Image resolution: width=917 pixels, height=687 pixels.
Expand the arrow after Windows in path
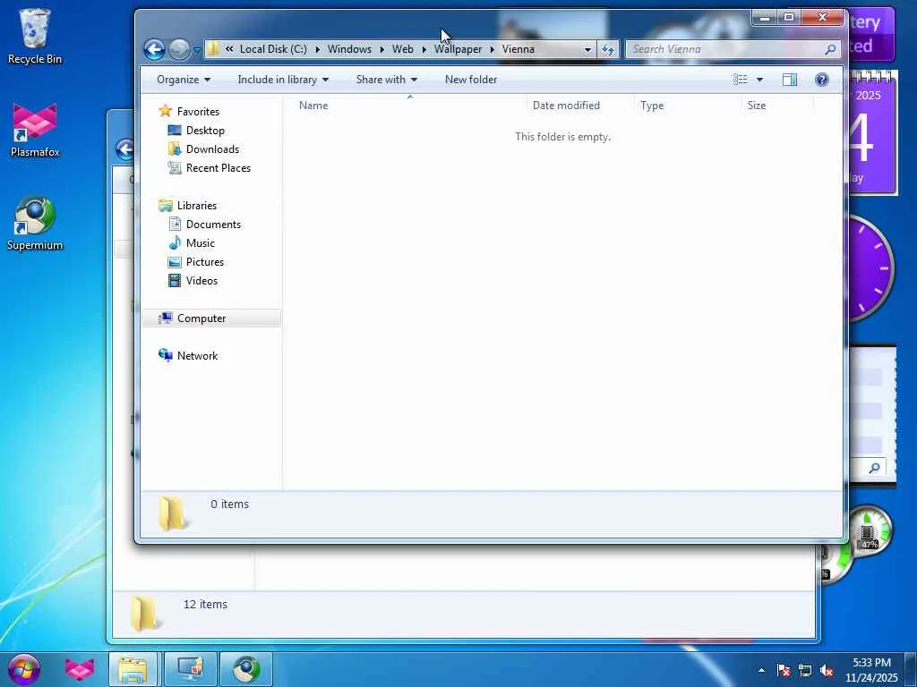tap(381, 50)
